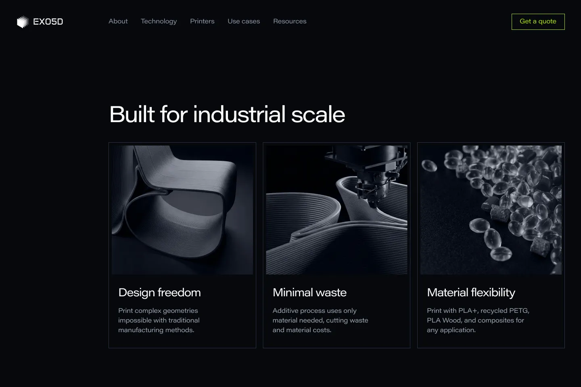Go to the Printers page
This screenshot has width=581, height=387.
[202, 21]
